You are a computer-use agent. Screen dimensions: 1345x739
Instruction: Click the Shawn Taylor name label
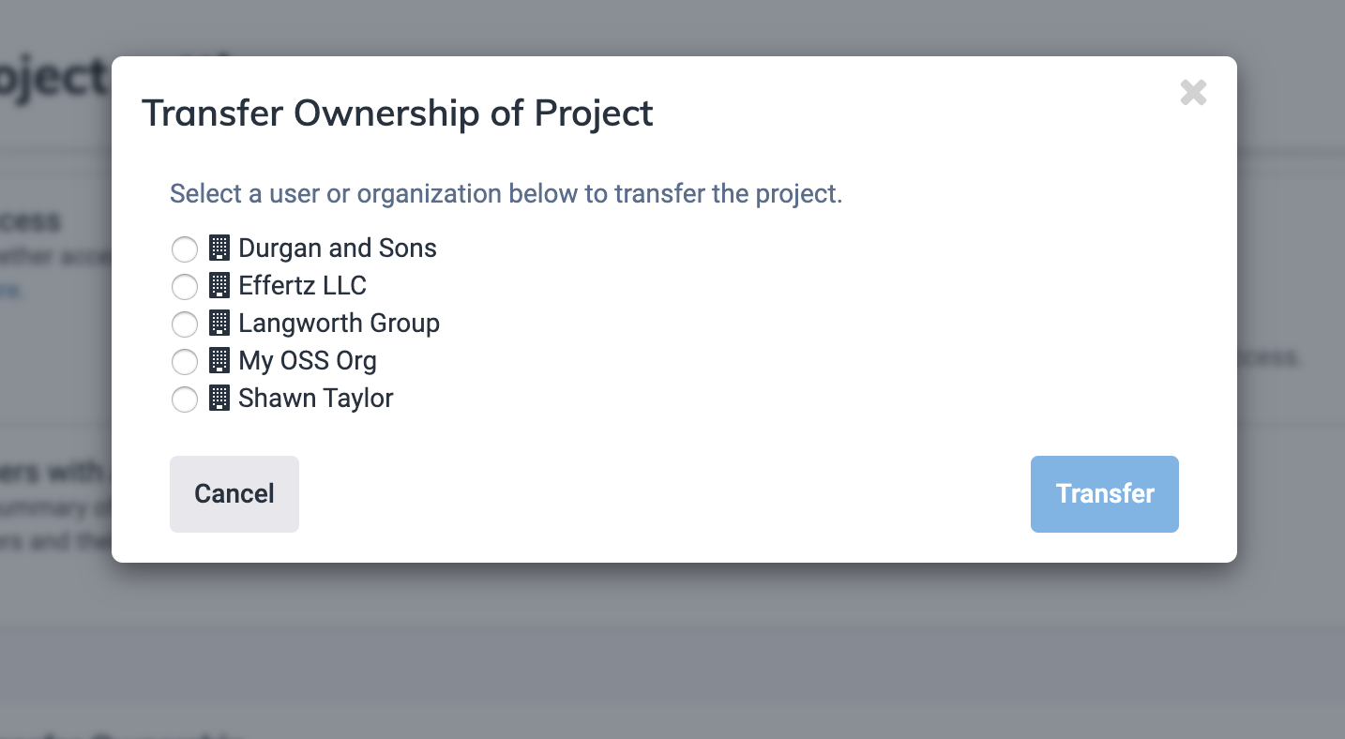click(x=315, y=398)
